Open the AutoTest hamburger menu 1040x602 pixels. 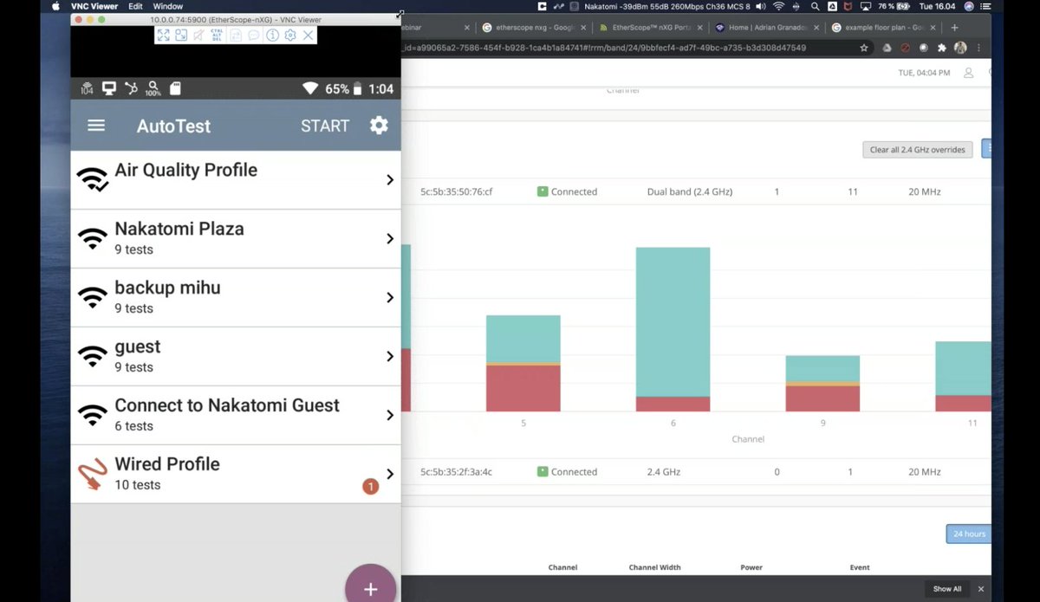[x=96, y=126]
